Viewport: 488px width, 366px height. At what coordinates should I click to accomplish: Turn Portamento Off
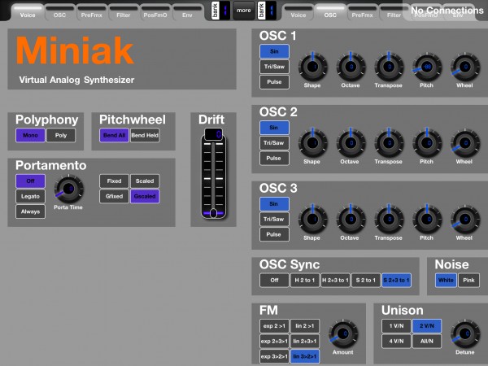(30, 181)
